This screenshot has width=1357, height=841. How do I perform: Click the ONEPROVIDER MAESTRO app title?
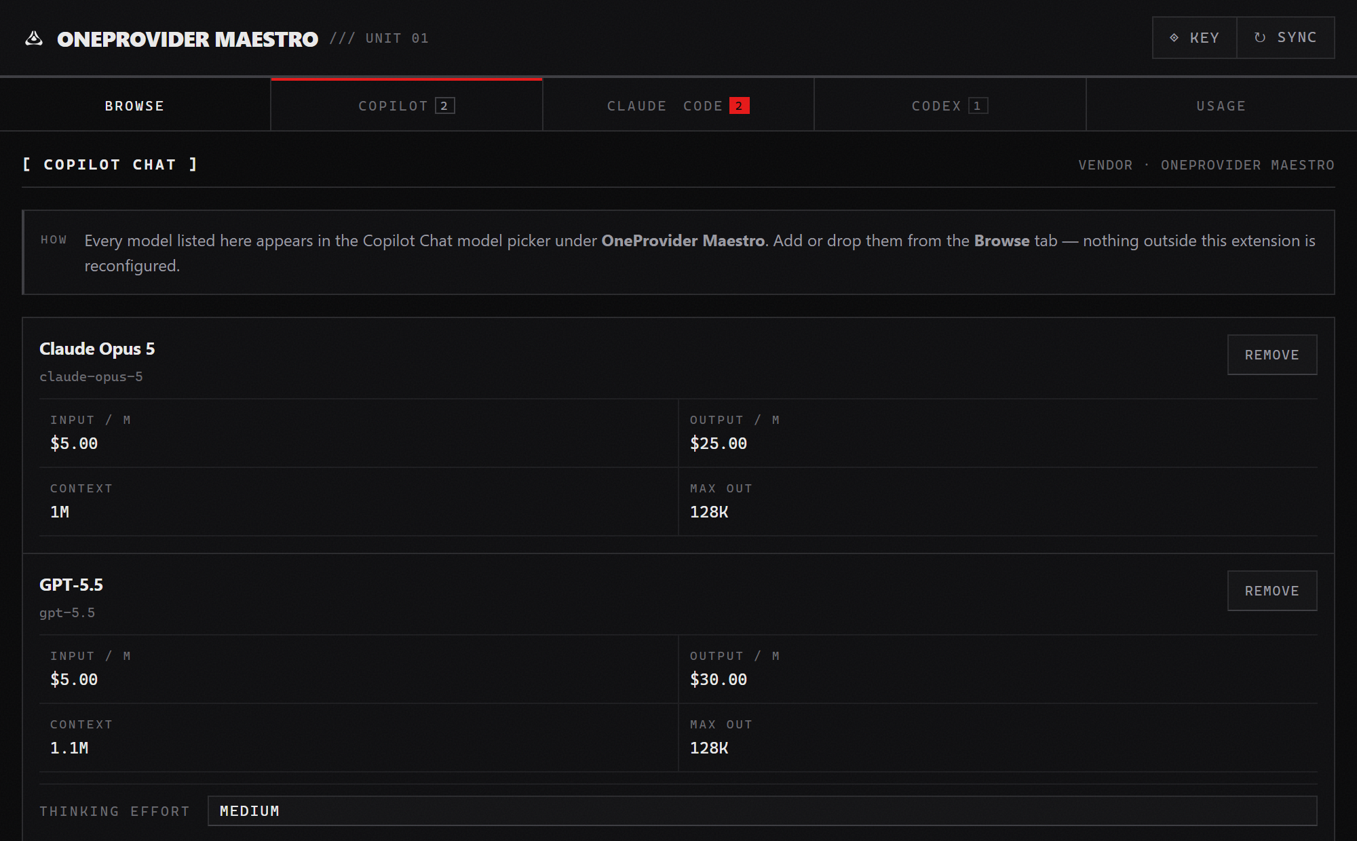(x=187, y=39)
